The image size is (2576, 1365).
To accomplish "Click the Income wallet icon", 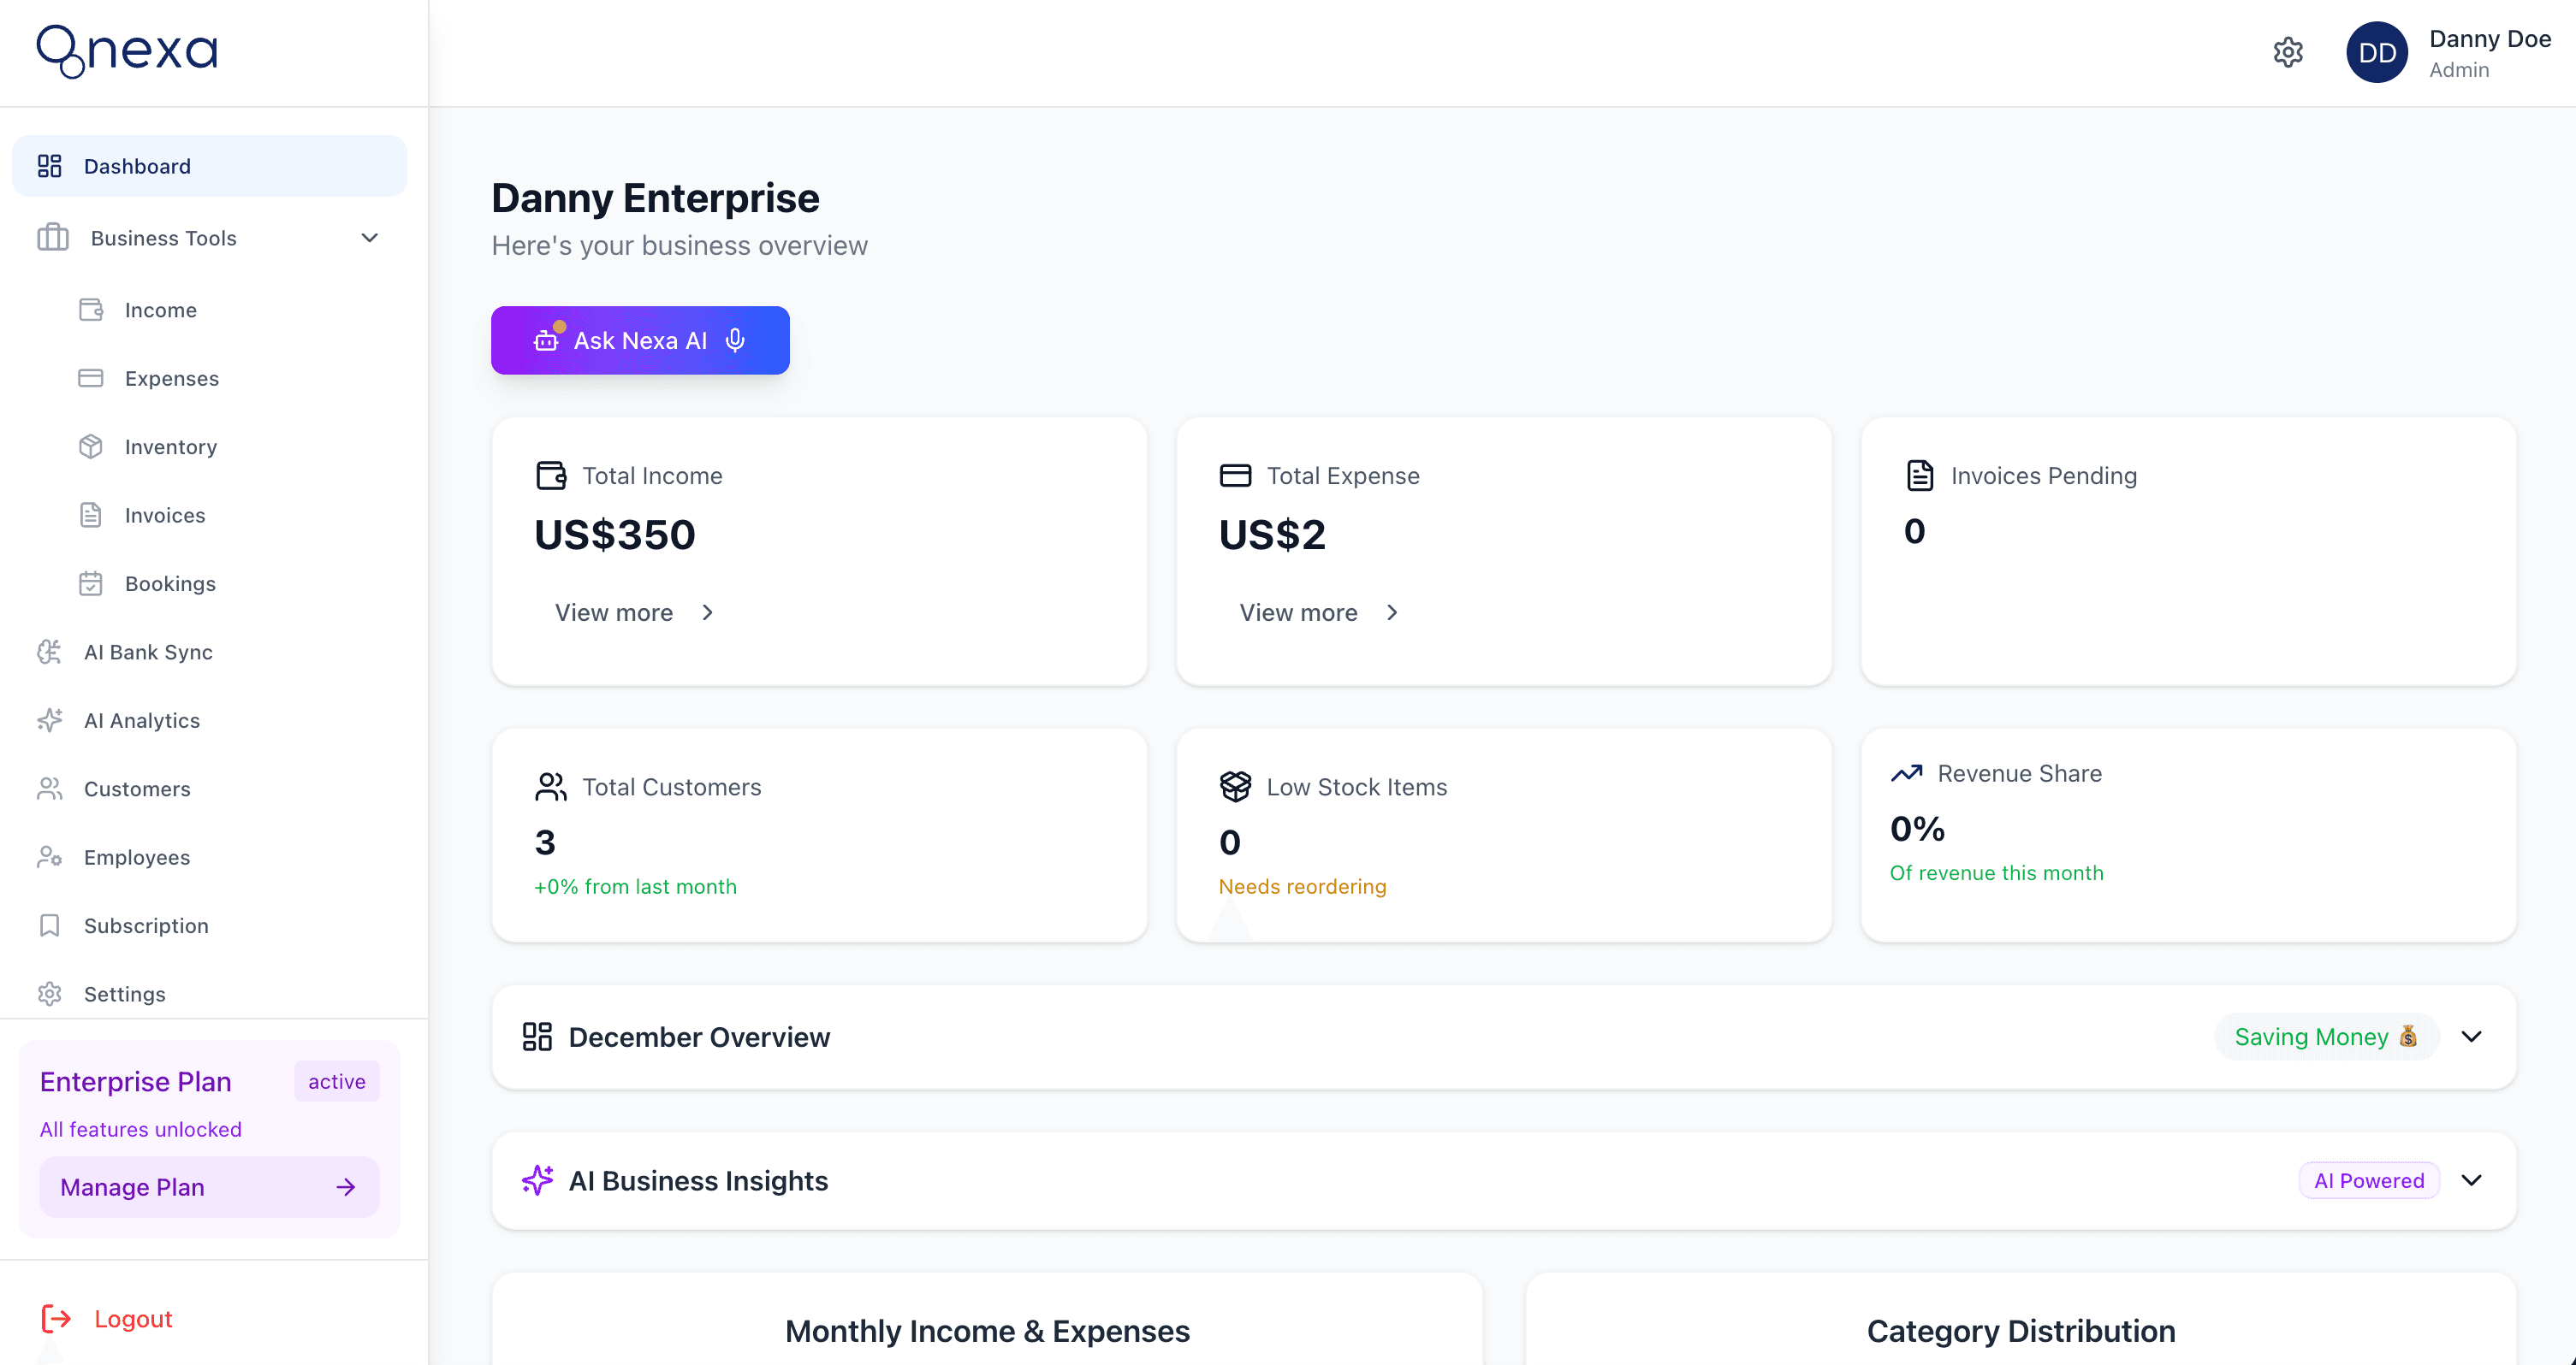I will (91, 310).
